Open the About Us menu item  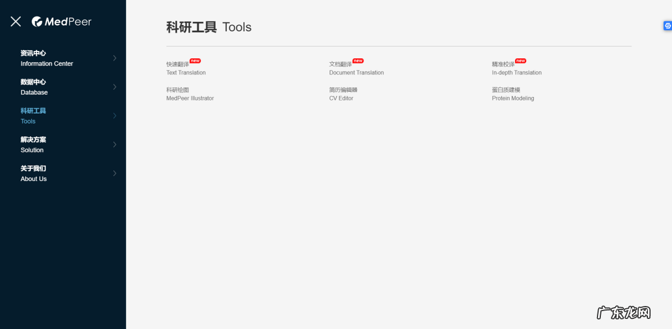pyautogui.click(x=34, y=173)
